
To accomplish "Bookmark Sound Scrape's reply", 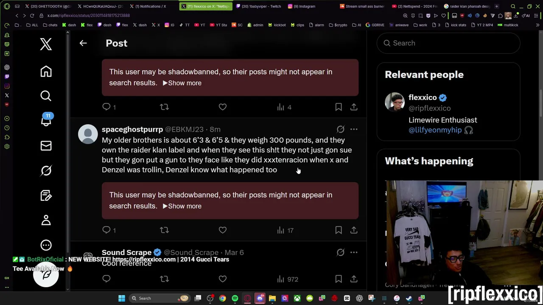I will click(x=339, y=279).
